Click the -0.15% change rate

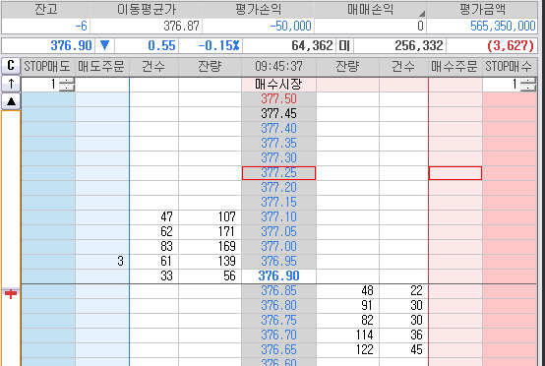218,45
